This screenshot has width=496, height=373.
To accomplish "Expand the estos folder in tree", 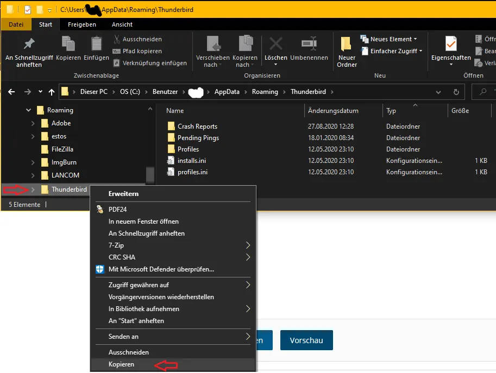I will pyautogui.click(x=33, y=136).
